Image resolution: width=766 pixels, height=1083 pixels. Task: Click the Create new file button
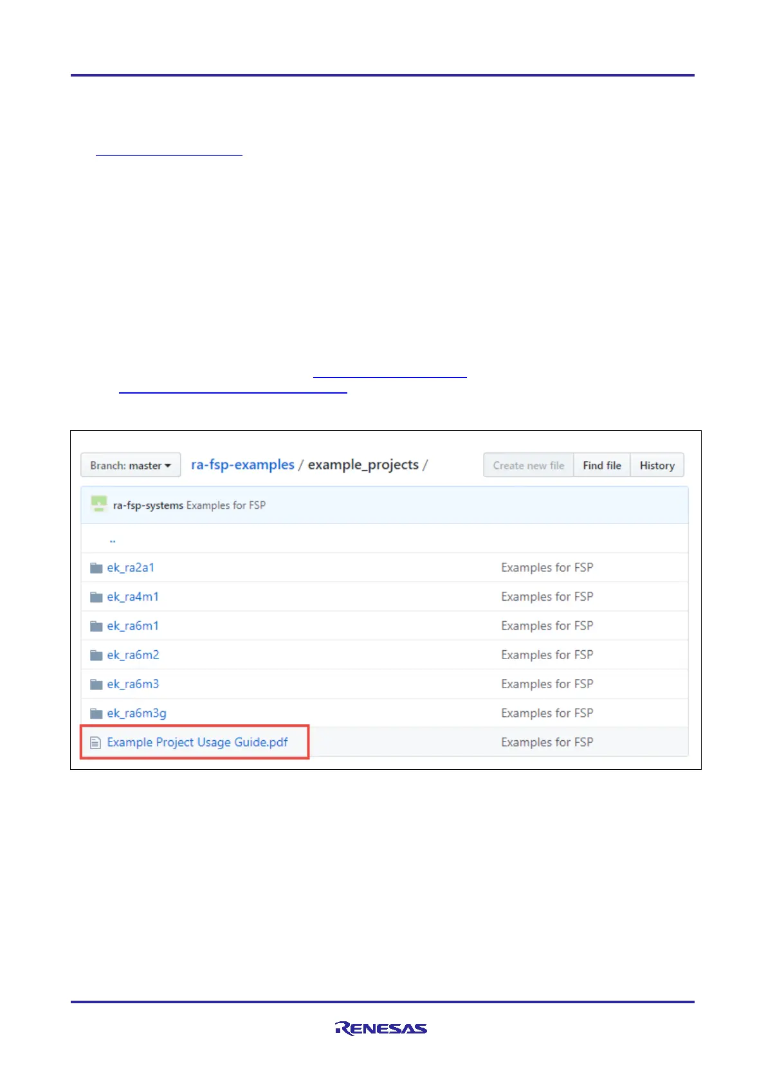point(529,465)
